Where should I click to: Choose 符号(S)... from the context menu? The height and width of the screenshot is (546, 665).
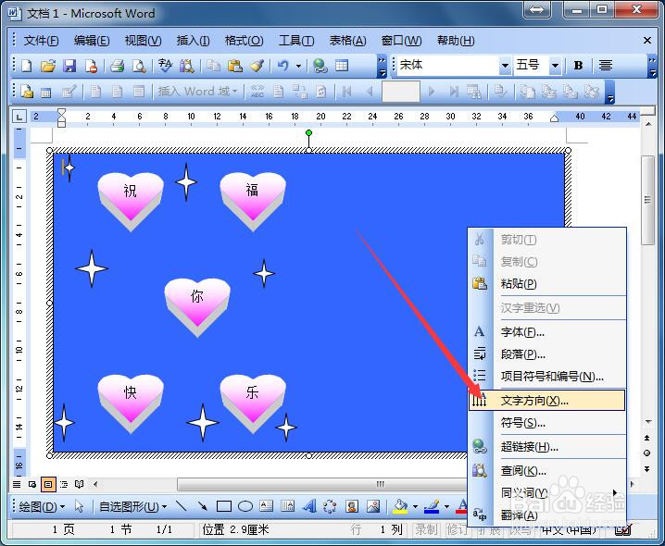[546, 422]
